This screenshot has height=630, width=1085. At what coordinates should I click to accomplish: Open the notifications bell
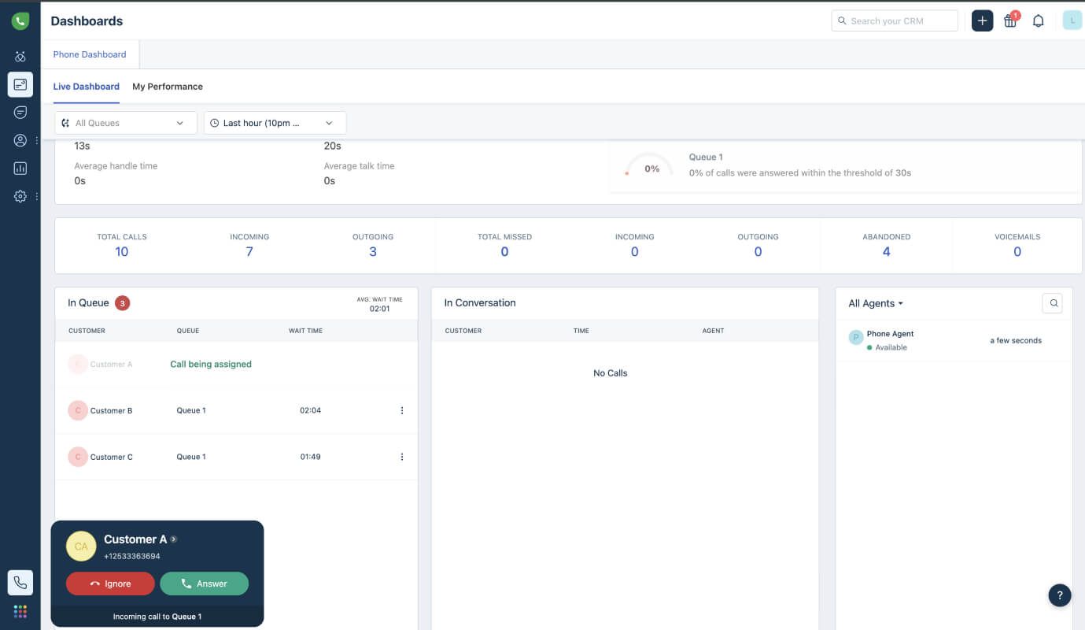pyautogui.click(x=1038, y=21)
